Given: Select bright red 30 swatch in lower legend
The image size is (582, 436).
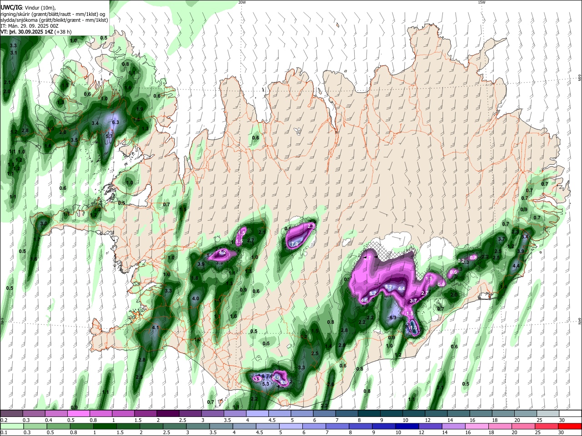Looking at the screenshot, I should click(x=570, y=426).
